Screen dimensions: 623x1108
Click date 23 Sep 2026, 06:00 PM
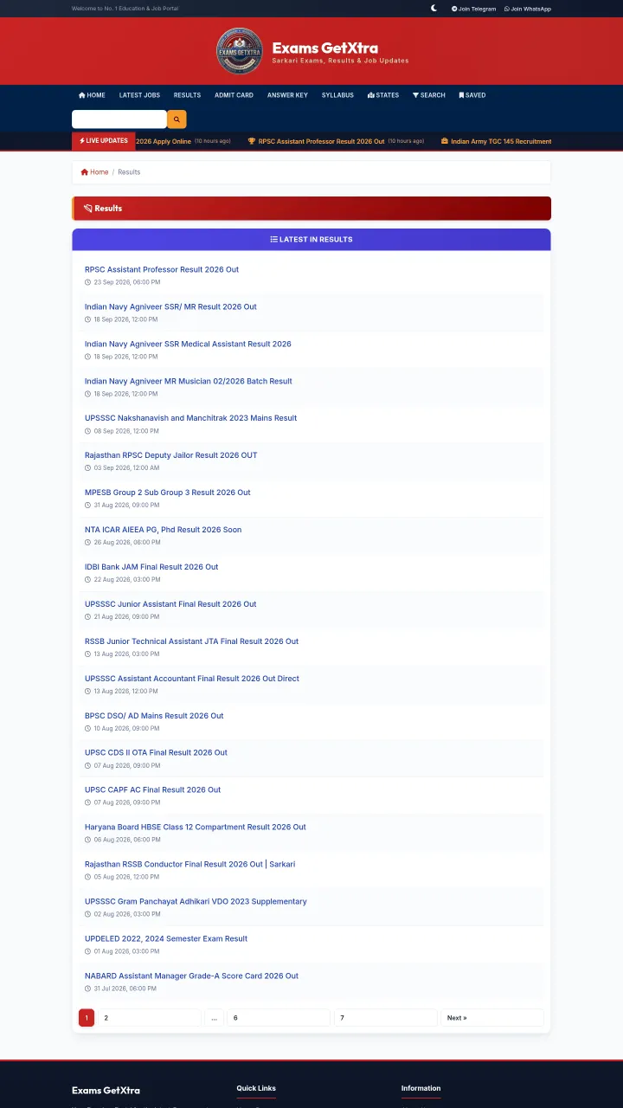coord(127,282)
